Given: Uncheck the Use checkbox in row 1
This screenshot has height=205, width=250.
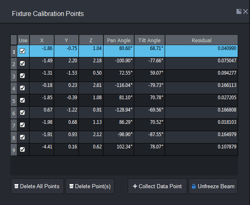Looking at the screenshot, I should 23,51.
